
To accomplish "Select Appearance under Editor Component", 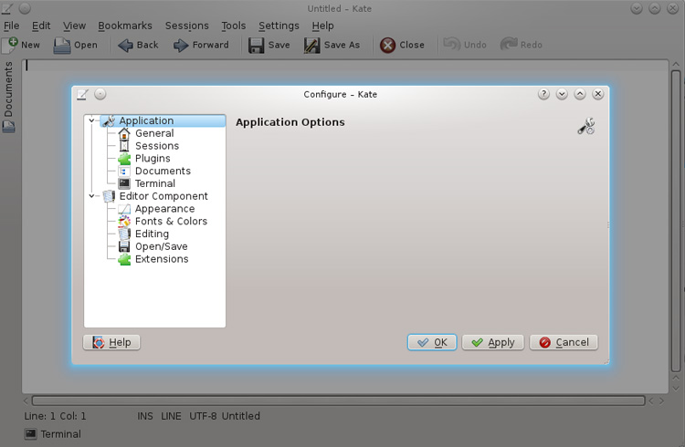I will 164,209.
